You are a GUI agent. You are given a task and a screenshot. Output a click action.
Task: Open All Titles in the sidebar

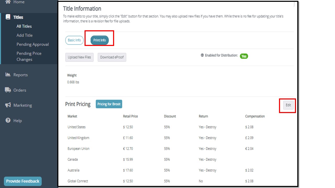coord(24,26)
